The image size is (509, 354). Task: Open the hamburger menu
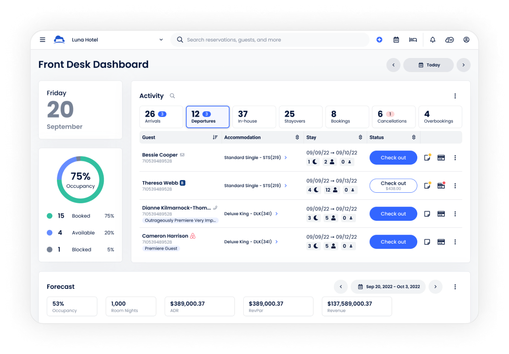42,40
